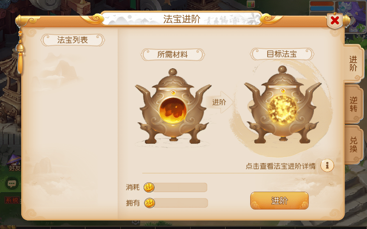Click the info icon for advancement details

pyautogui.click(x=327, y=165)
